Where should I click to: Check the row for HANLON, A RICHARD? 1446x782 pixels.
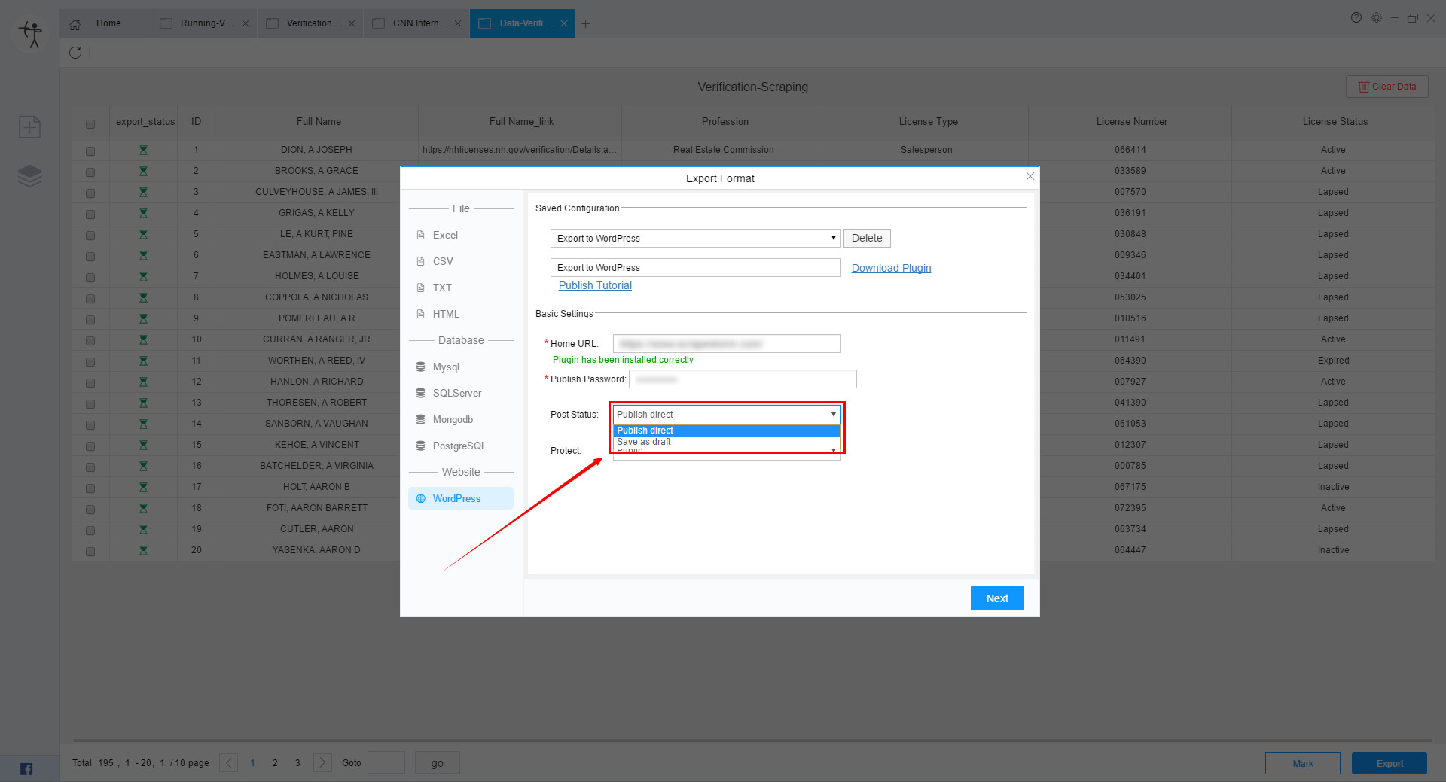tap(90, 383)
